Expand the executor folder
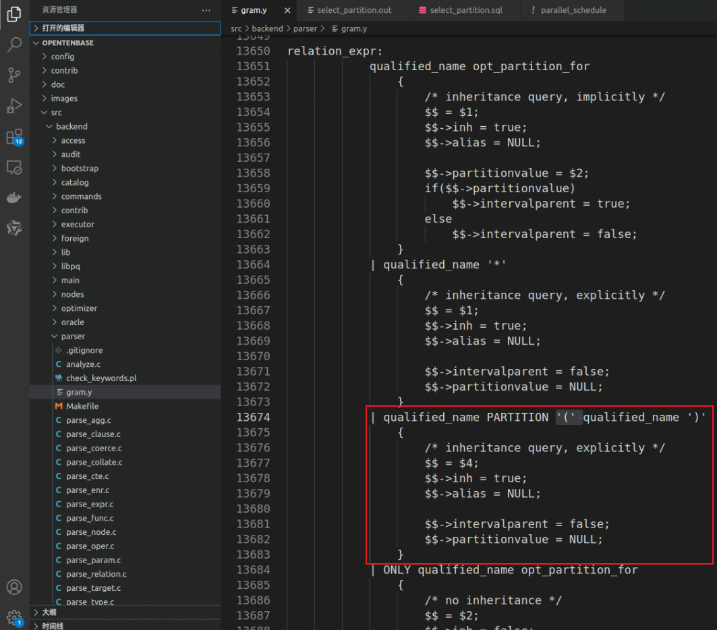This screenshot has height=630, width=717. pos(125,224)
